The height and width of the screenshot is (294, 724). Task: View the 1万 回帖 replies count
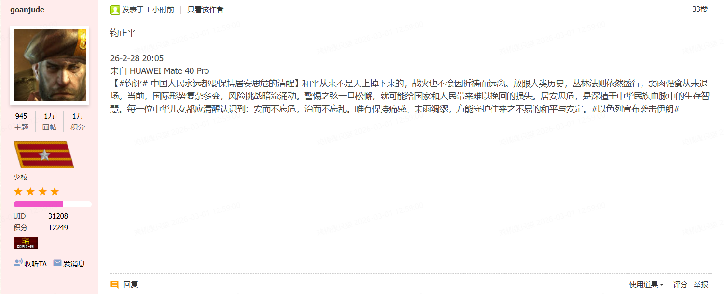pyautogui.click(x=49, y=122)
